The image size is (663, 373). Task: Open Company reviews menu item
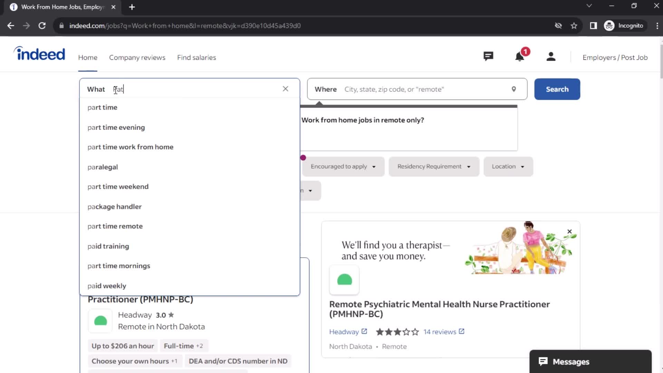(x=137, y=57)
